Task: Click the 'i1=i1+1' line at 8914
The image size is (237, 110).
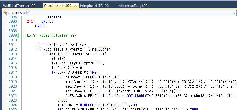Action: pos(59,59)
